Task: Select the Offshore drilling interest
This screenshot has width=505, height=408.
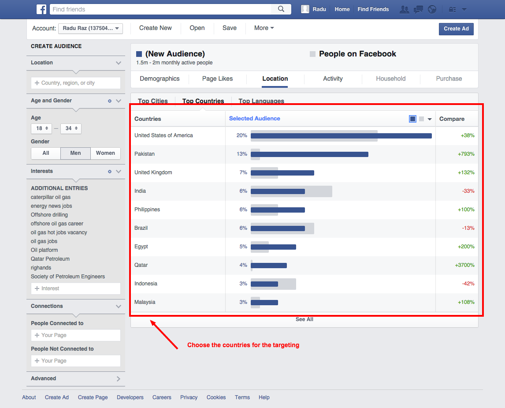Action: pos(49,215)
